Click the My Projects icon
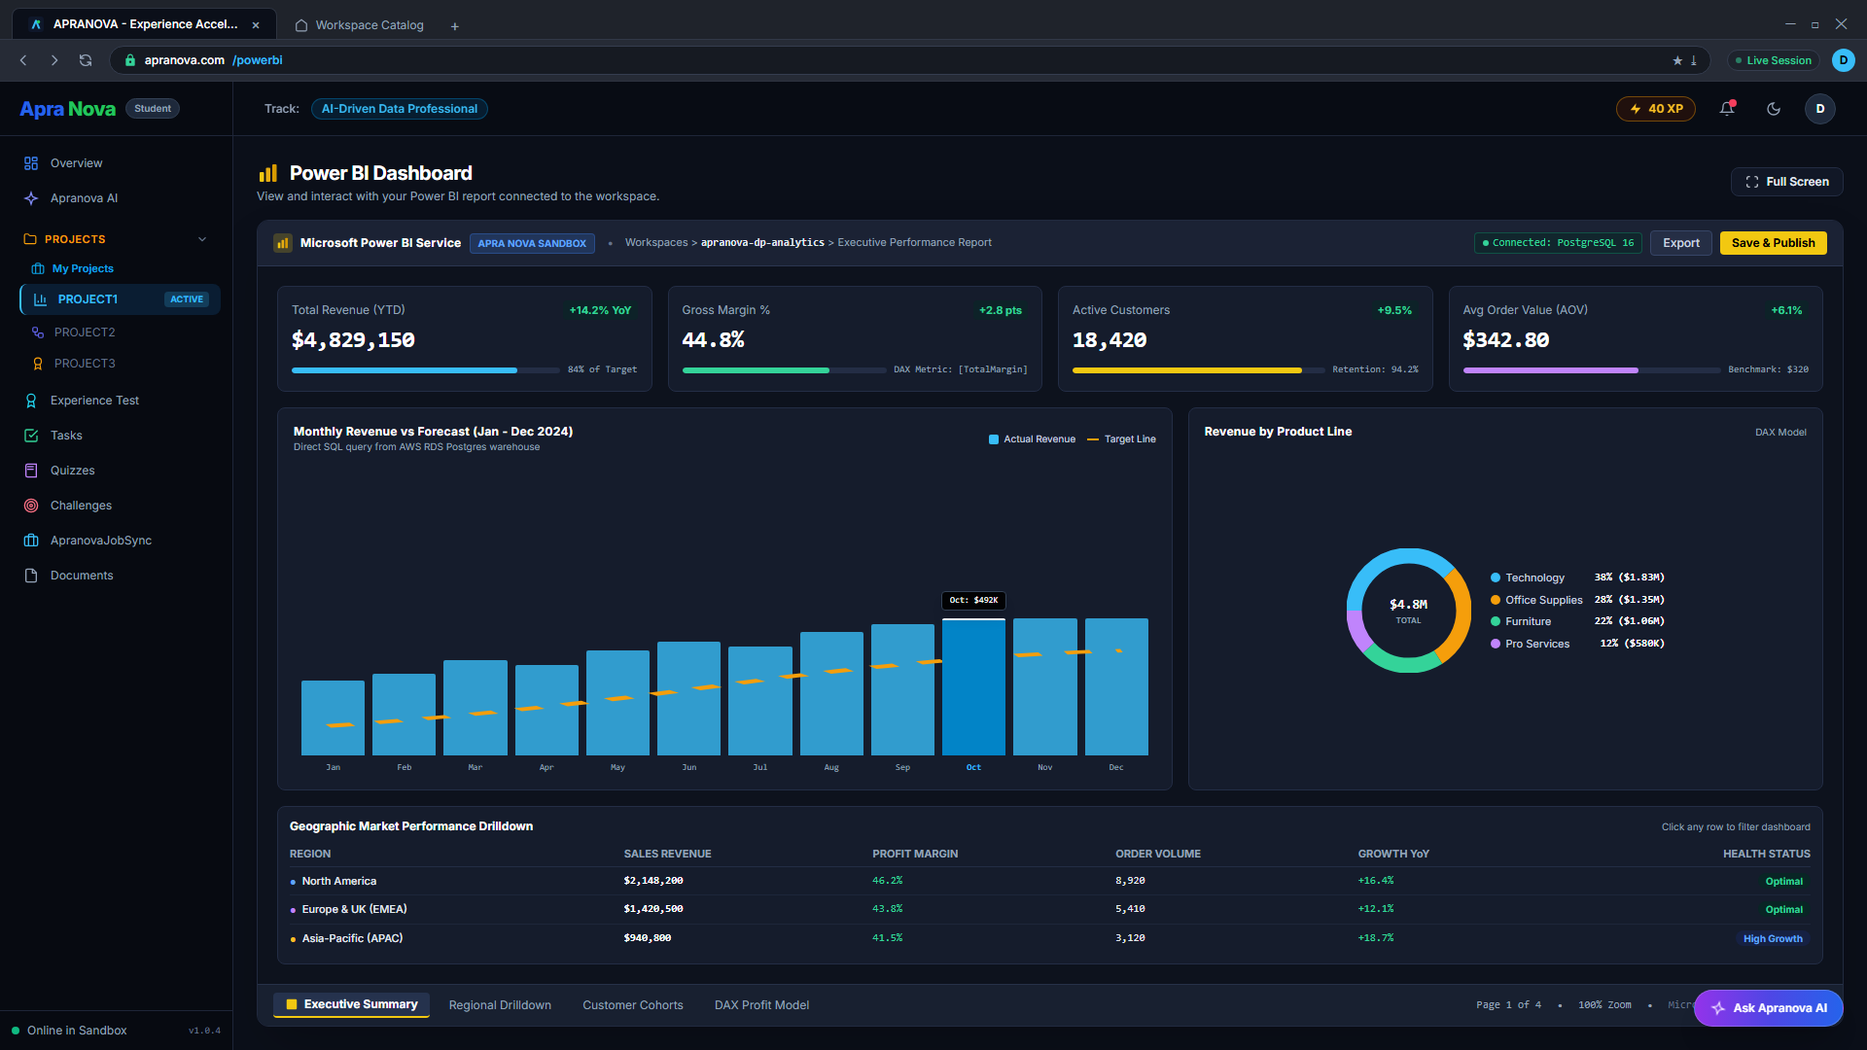The image size is (1867, 1050). (38, 268)
